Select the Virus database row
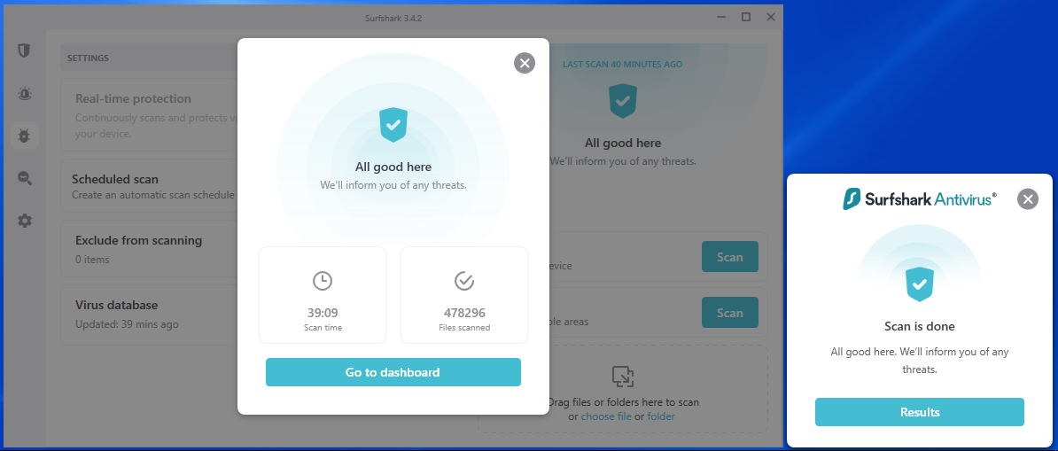 coord(150,314)
